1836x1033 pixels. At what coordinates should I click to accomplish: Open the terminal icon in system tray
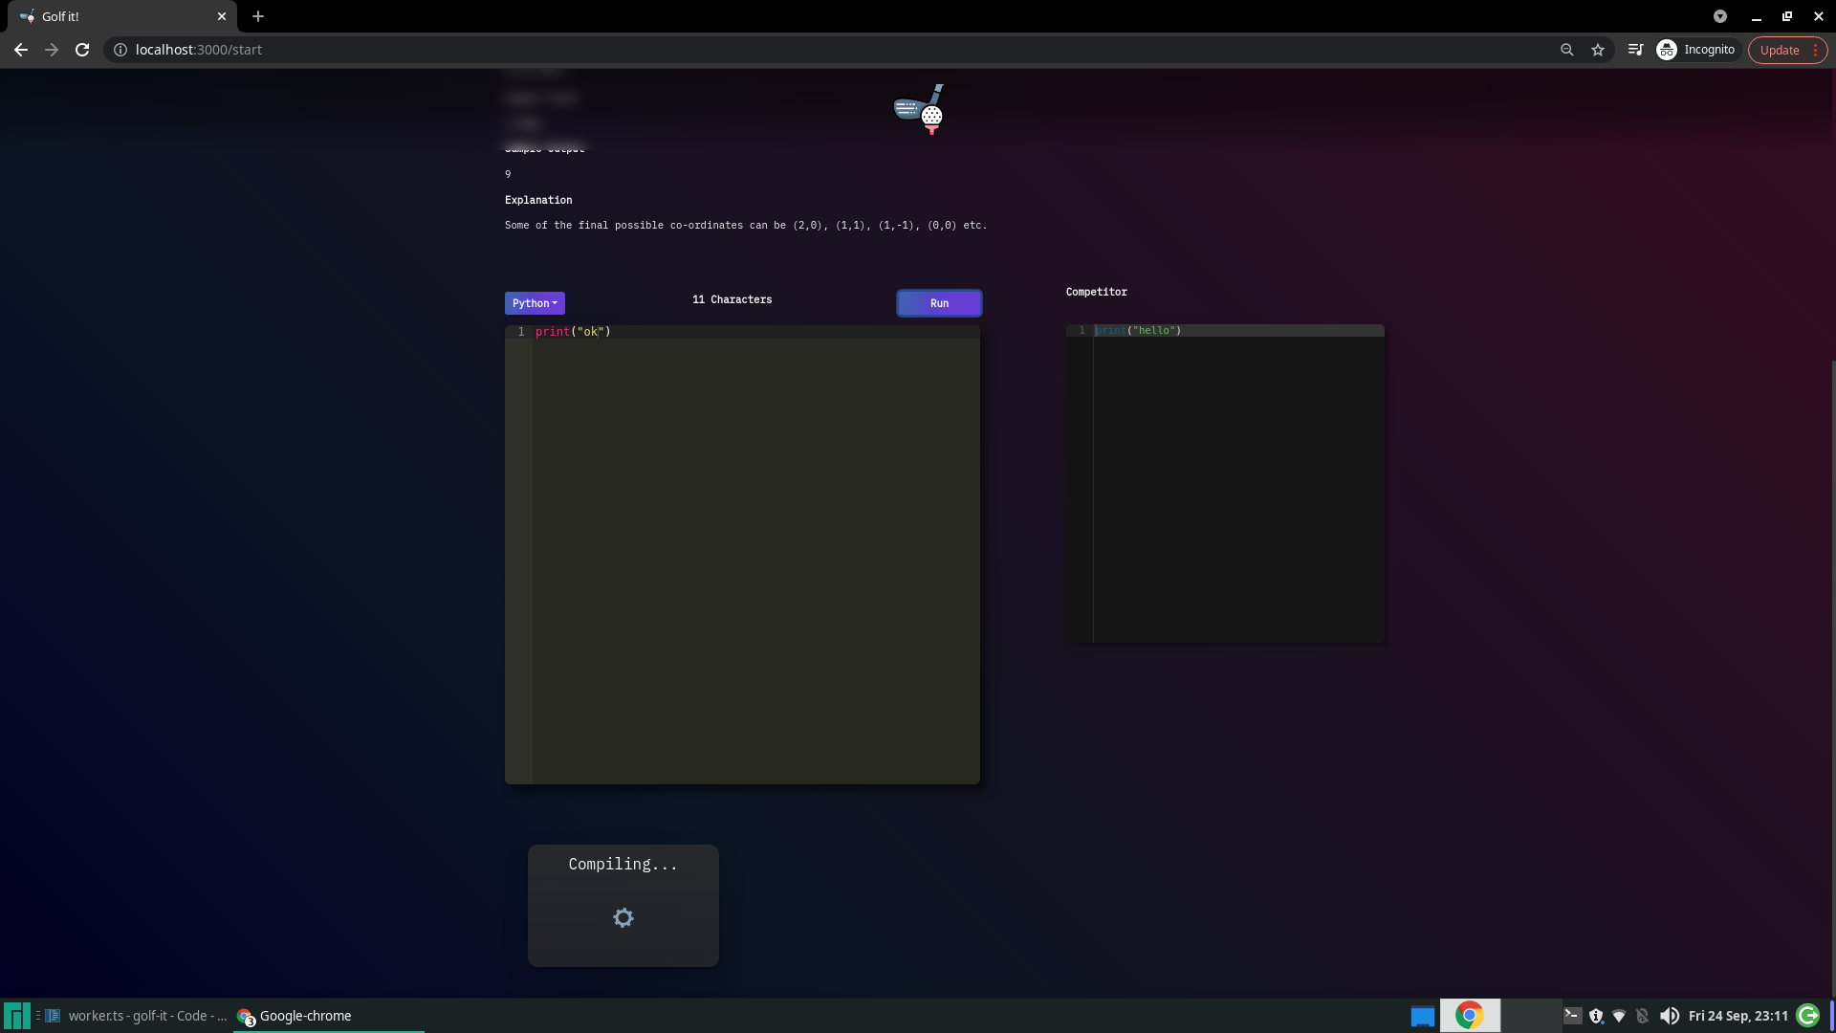1572,1016
